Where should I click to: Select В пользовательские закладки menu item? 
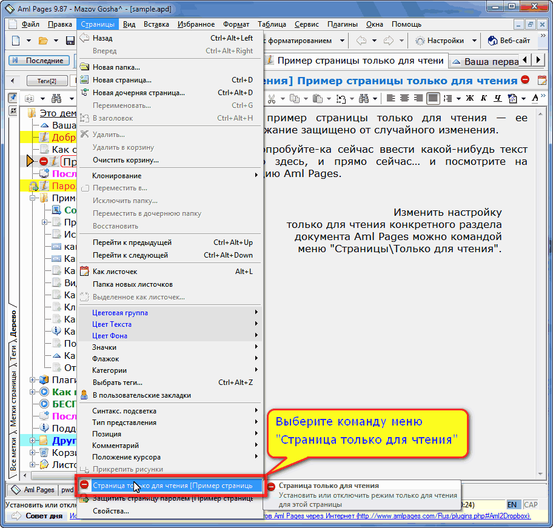(170, 395)
